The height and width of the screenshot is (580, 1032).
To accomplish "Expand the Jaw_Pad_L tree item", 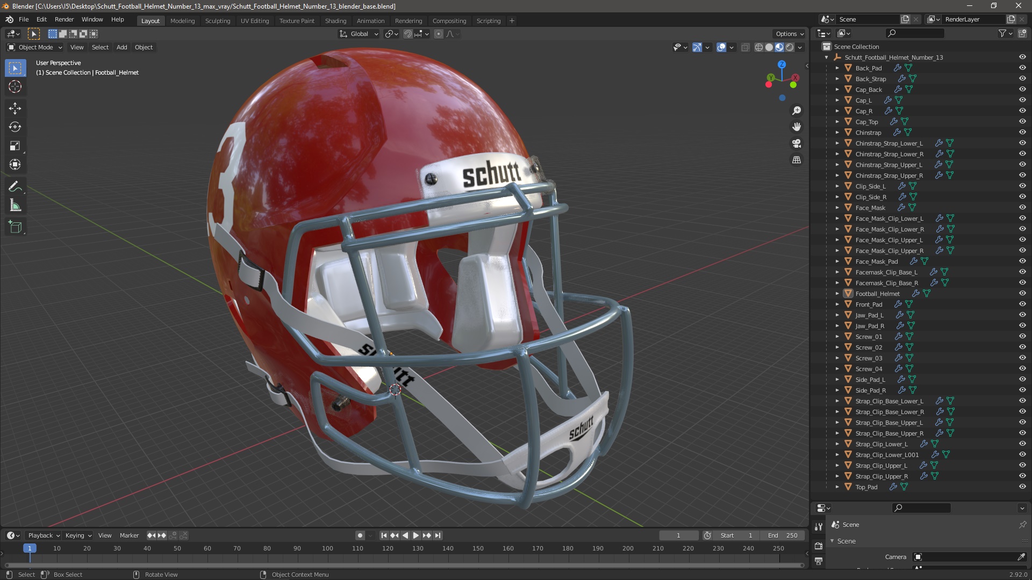I will [837, 315].
